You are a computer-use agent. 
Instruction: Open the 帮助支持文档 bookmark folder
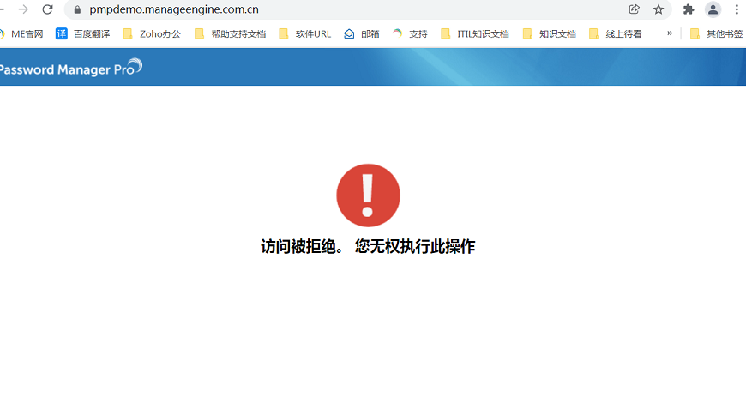(x=231, y=33)
